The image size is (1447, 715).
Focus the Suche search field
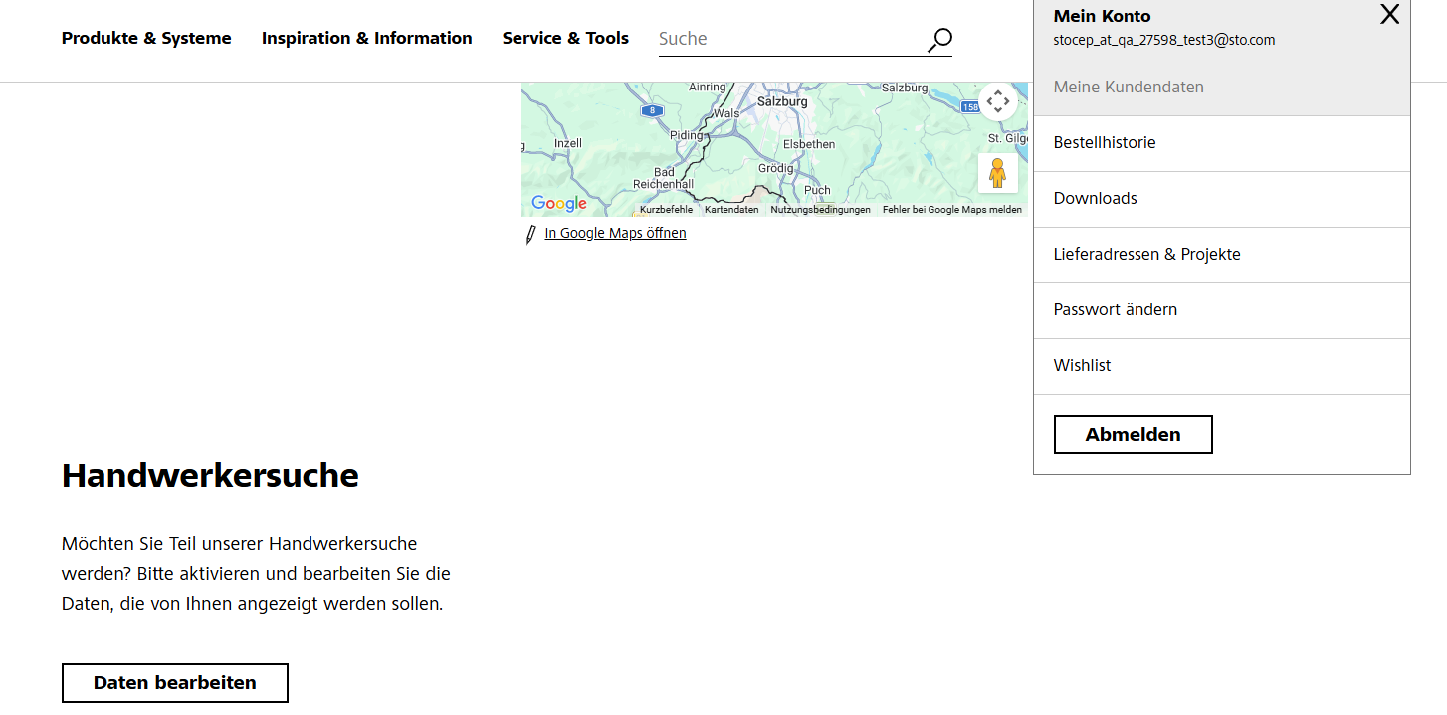[791, 39]
